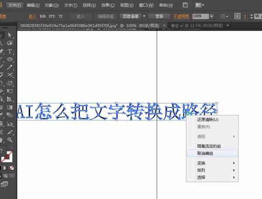Open the 文字(T) menu
Viewport: 262px width, 199px height.
tap(70, 5)
